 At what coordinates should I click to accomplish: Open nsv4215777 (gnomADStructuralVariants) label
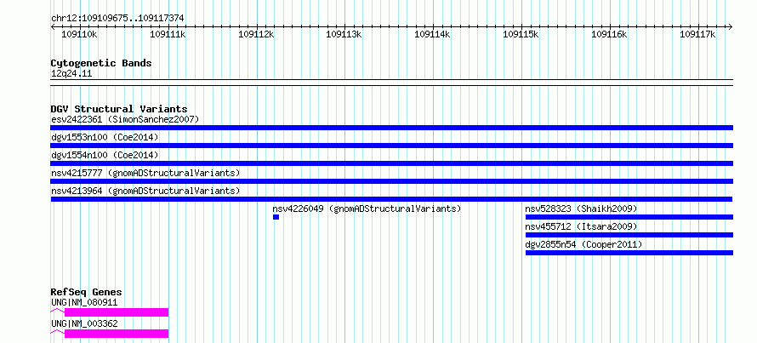point(145,173)
